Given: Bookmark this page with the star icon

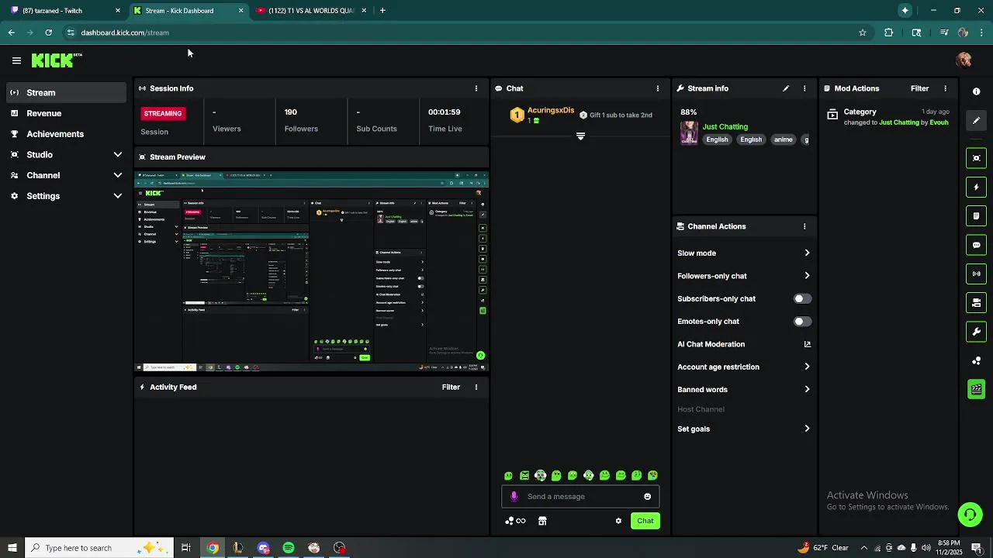Looking at the screenshot, I should [862, 33].
